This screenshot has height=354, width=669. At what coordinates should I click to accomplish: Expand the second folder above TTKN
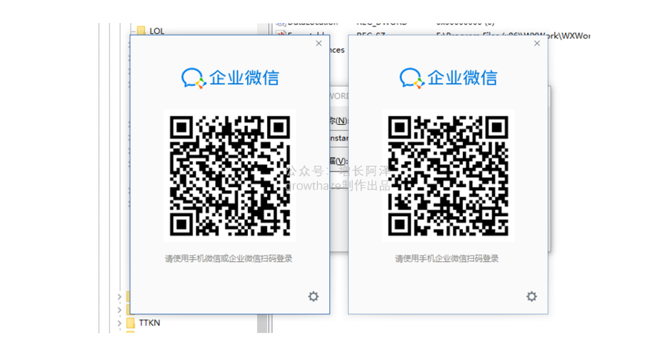[x=120, y=296]
